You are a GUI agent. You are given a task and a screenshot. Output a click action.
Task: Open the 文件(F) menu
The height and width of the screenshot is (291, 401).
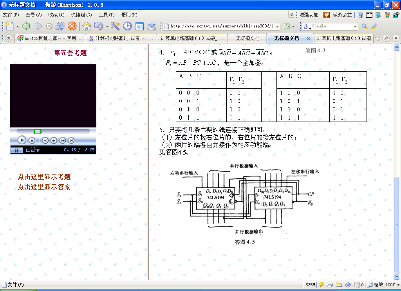click(11, 15)
